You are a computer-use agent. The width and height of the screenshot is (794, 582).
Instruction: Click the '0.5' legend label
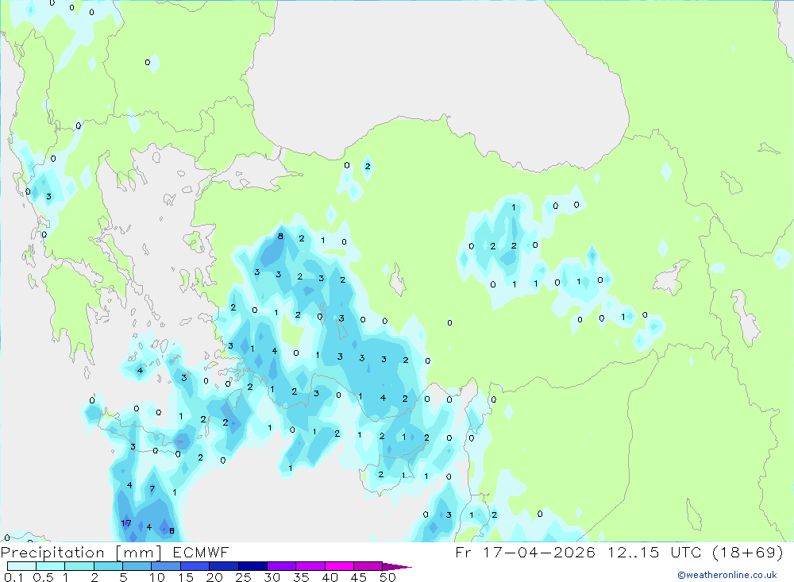point(44,577)
